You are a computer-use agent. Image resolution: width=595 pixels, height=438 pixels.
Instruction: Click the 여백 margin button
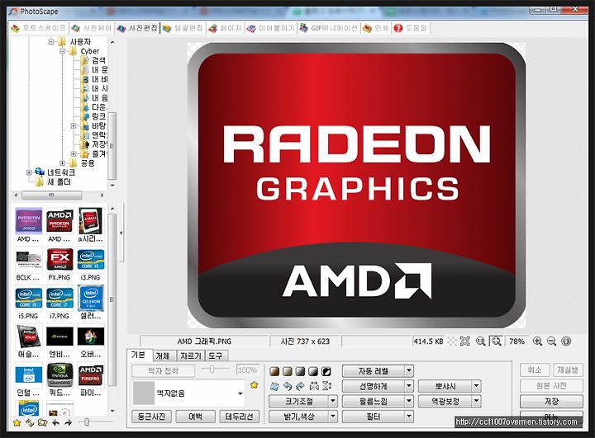click(195, 417)
